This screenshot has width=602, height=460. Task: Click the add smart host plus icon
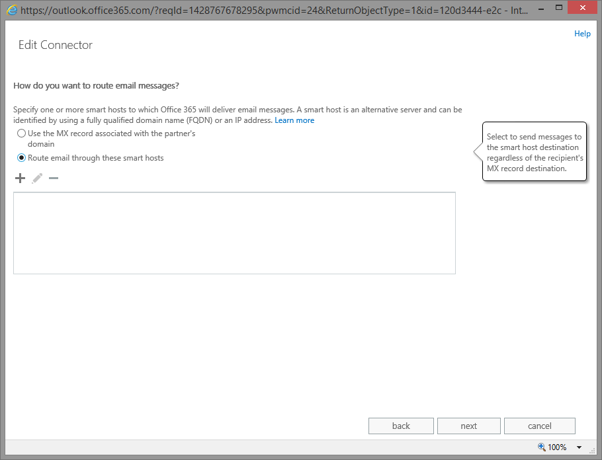coord(20,178)
